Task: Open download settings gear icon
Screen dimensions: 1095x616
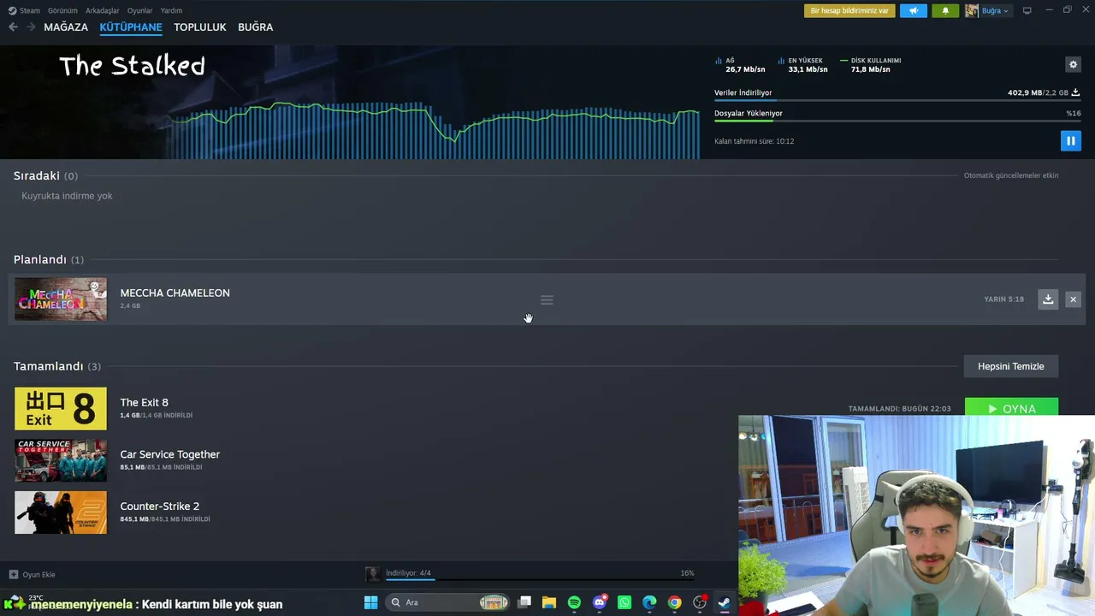Action: point(1073,64)
